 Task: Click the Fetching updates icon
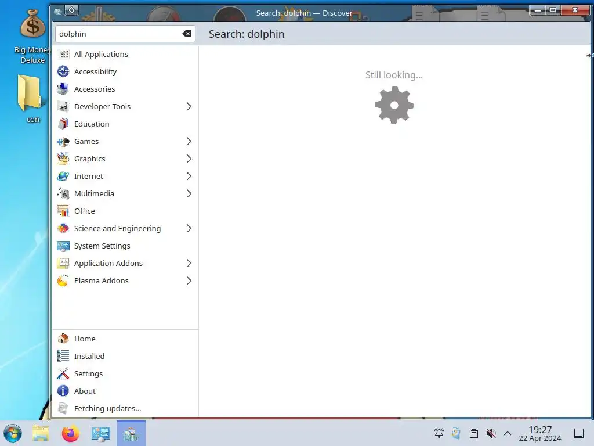coord(63,408)
